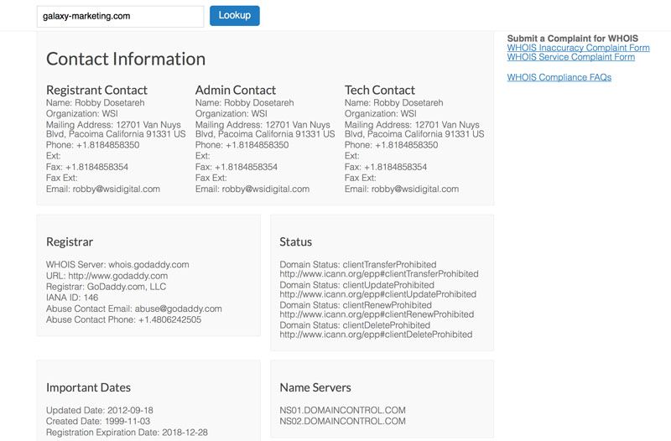Click the Tech Contact heading
671x441 pixels.
[x=380, y=91]
